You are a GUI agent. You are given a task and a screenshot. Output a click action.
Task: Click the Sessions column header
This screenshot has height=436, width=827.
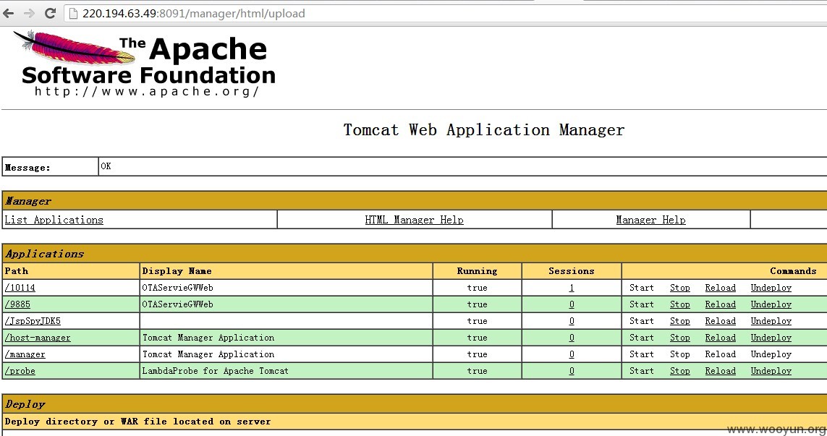(x=571, y=271)
